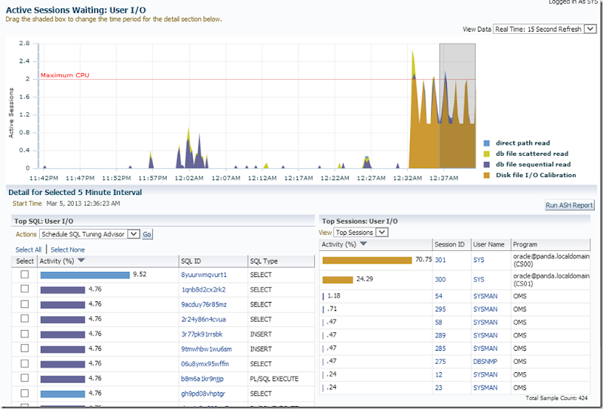Select the checkbox for SQL 1qnb8d2cx2rk2
Viewport: 603px width, 409px height.
click(25, 289)
